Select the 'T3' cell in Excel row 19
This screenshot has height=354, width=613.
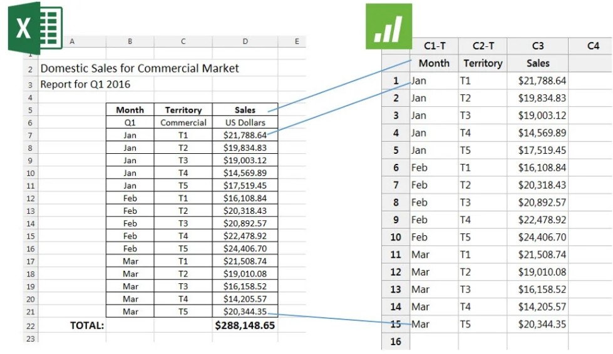pos(183,286)
